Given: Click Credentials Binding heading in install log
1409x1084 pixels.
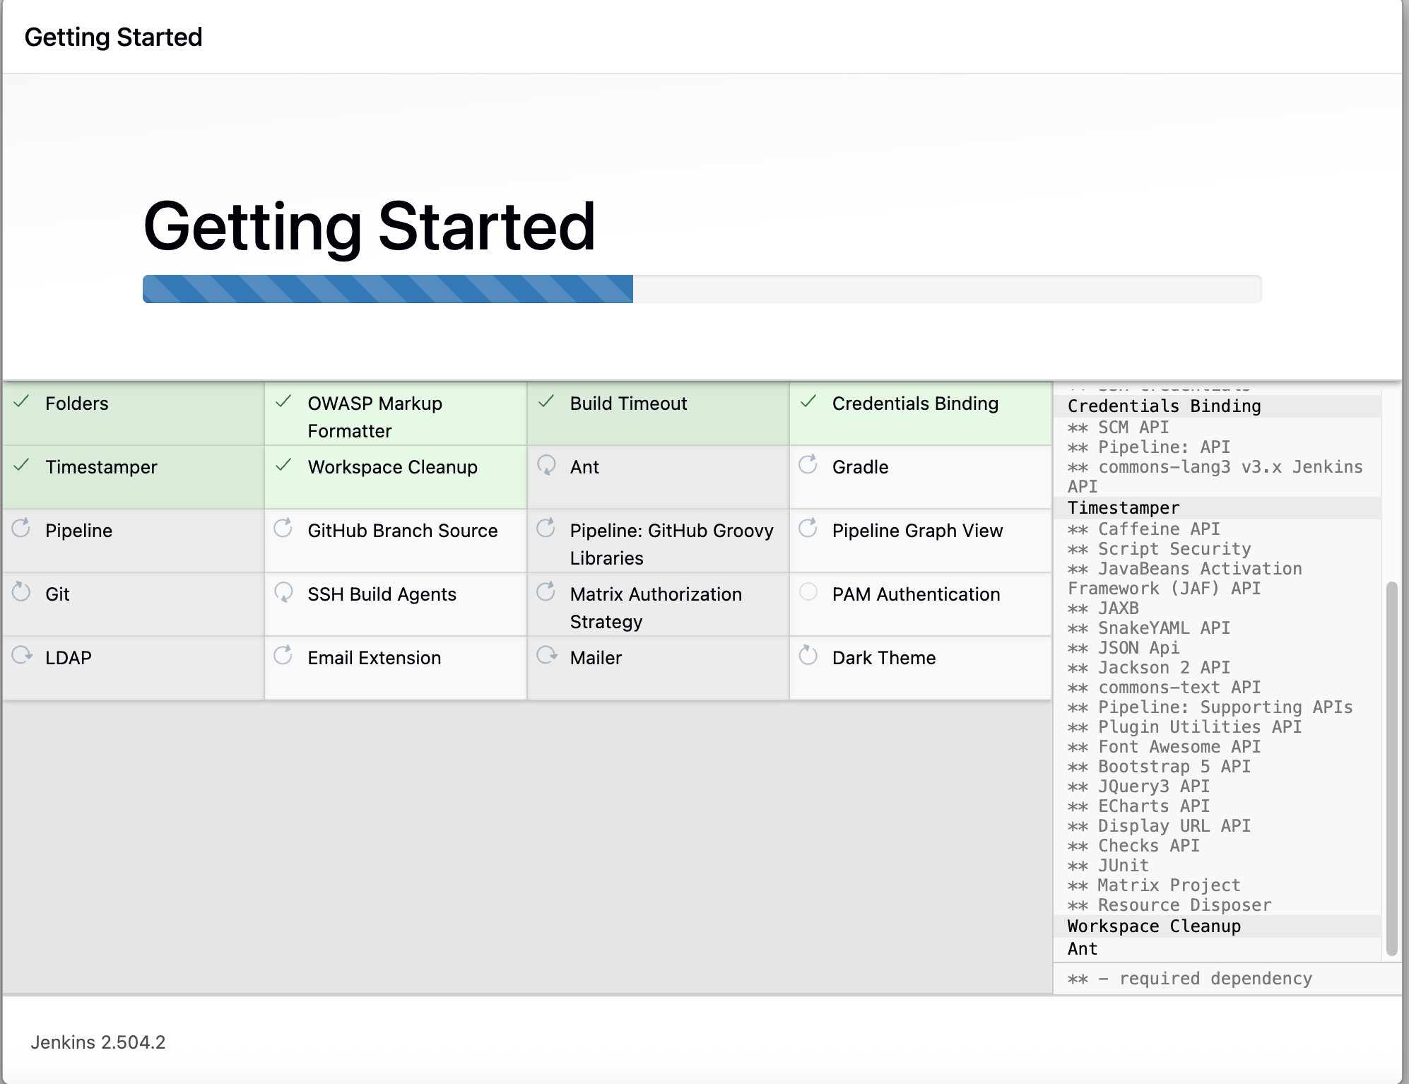Looking at the screenshot, I should click(1164, 406).
